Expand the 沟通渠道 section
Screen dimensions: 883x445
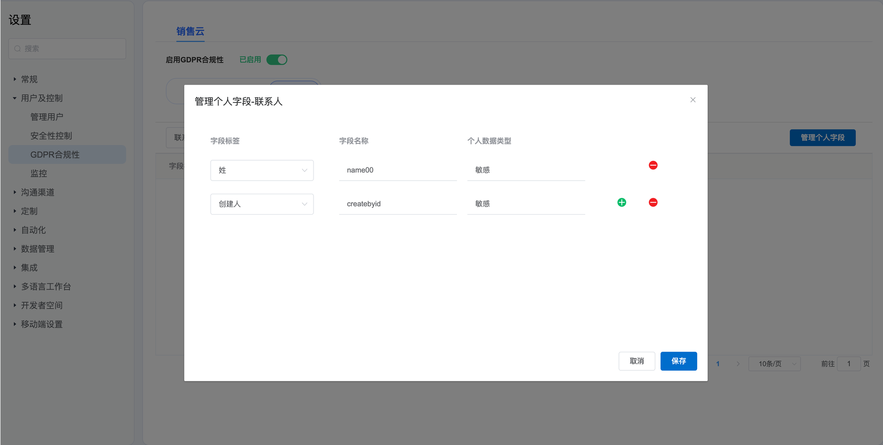point(38,192)
